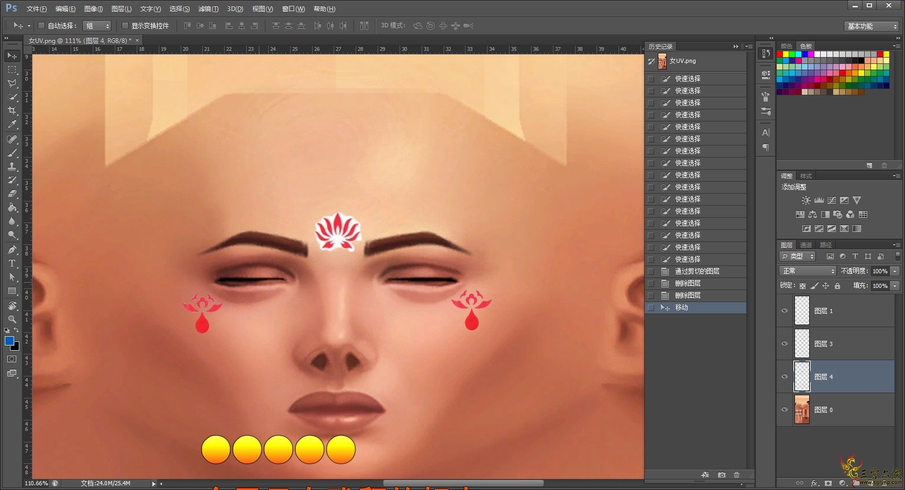Hide 图层 3 with its eye icon
The height and width of the screenshot is (490, 905).
coord(785,343)
